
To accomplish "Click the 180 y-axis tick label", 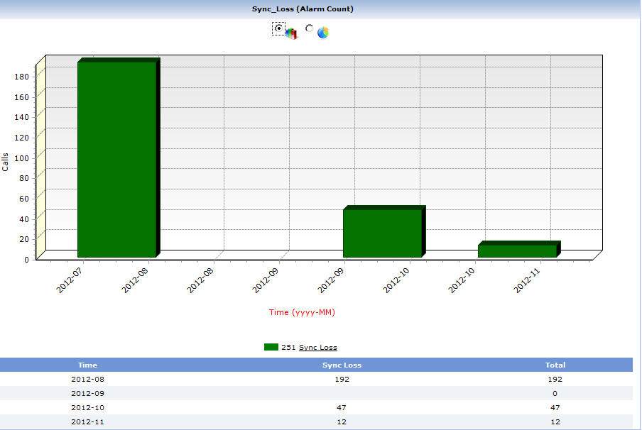I will click(22, 77).
